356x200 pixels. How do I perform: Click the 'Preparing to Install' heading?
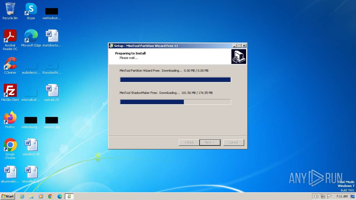[x=130, y=53]
